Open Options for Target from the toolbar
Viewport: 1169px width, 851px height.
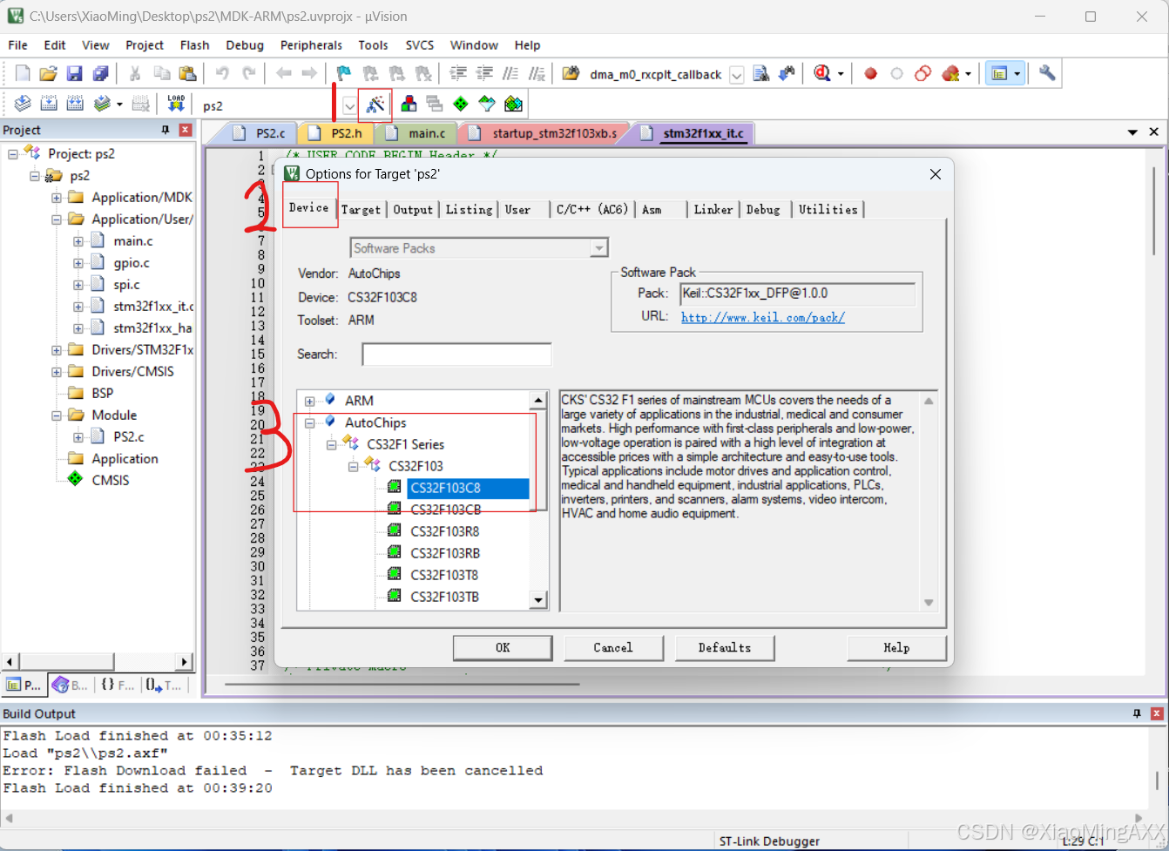[375, 104]
